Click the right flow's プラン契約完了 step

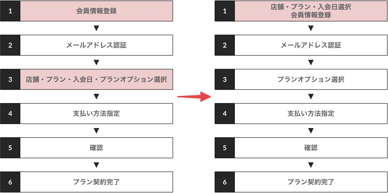(x=311, y=182)
